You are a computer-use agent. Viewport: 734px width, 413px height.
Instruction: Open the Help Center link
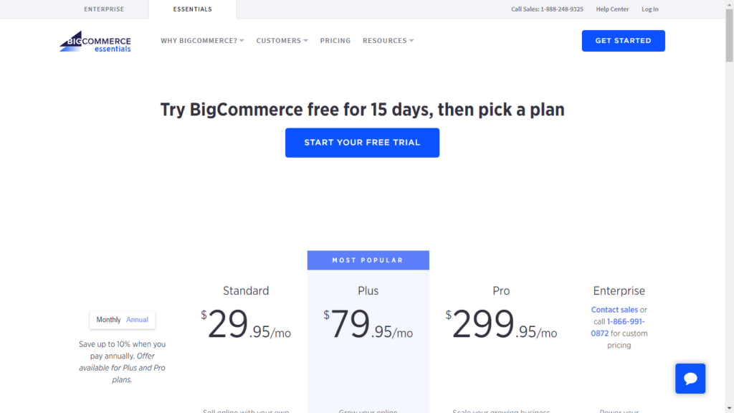click(x=612, y=9)
